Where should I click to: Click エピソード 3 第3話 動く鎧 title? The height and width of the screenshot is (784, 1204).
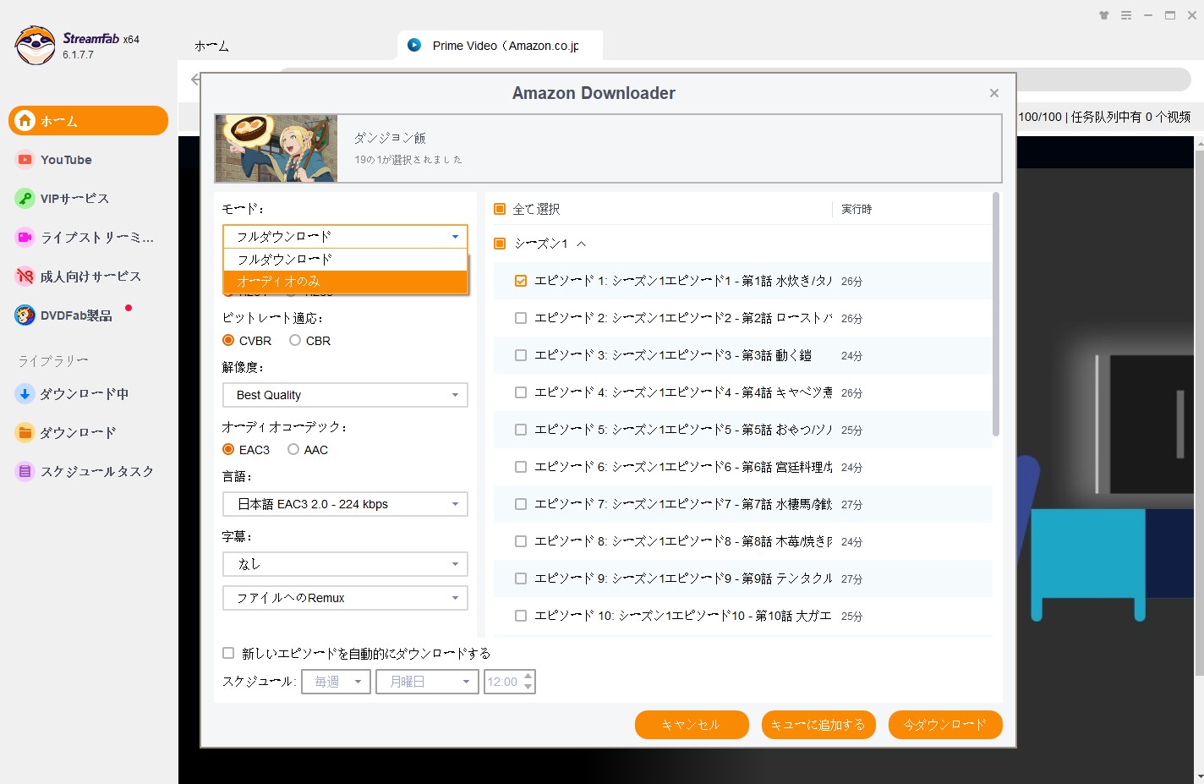[x=672, y=355]
